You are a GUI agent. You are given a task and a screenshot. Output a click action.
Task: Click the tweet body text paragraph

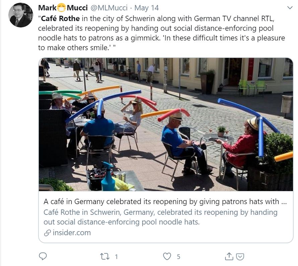click(161, 33)
